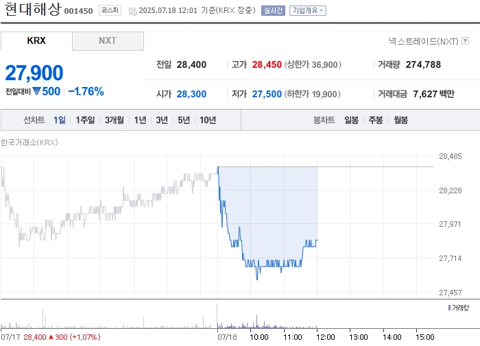Click the 봉차트 label
This screenshot has width=480, height=346.
[324, 120]
